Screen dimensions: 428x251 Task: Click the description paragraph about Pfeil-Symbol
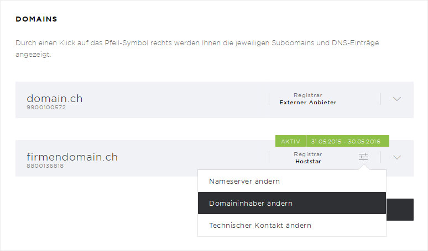point(197,49)
